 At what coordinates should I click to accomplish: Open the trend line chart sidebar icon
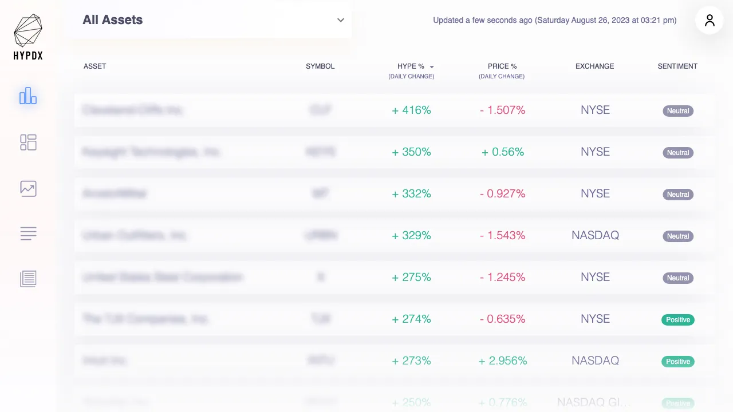[28, 188]
